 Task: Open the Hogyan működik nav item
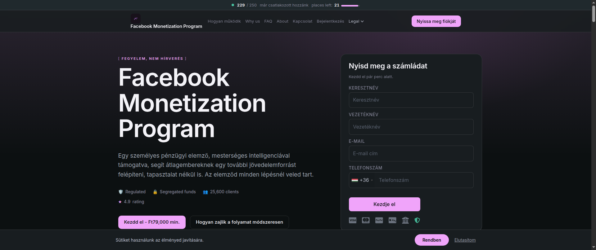coord(224,21)
